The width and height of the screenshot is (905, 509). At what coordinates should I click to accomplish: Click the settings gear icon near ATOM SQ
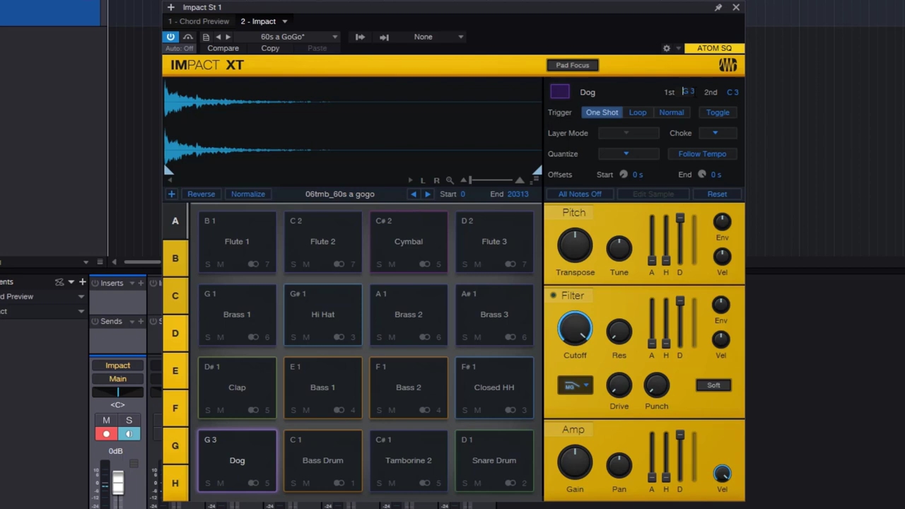[x=666, y=47]
